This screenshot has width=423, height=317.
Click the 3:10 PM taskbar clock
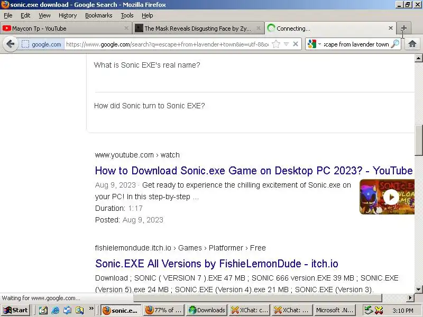403,311
